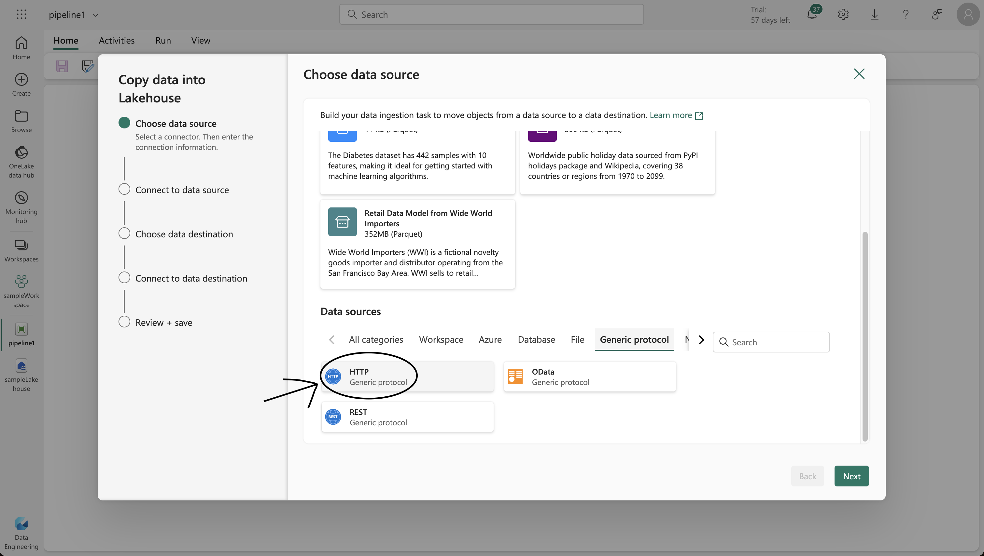This screenshot has width=984, height=556.
Task: Filter by Database category
Action: tap(536, 339)
